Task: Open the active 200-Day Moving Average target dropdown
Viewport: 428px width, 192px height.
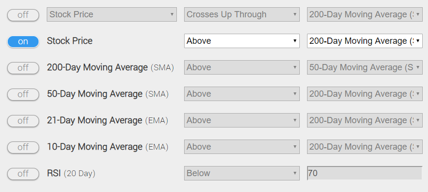Action: coord(365,41)
